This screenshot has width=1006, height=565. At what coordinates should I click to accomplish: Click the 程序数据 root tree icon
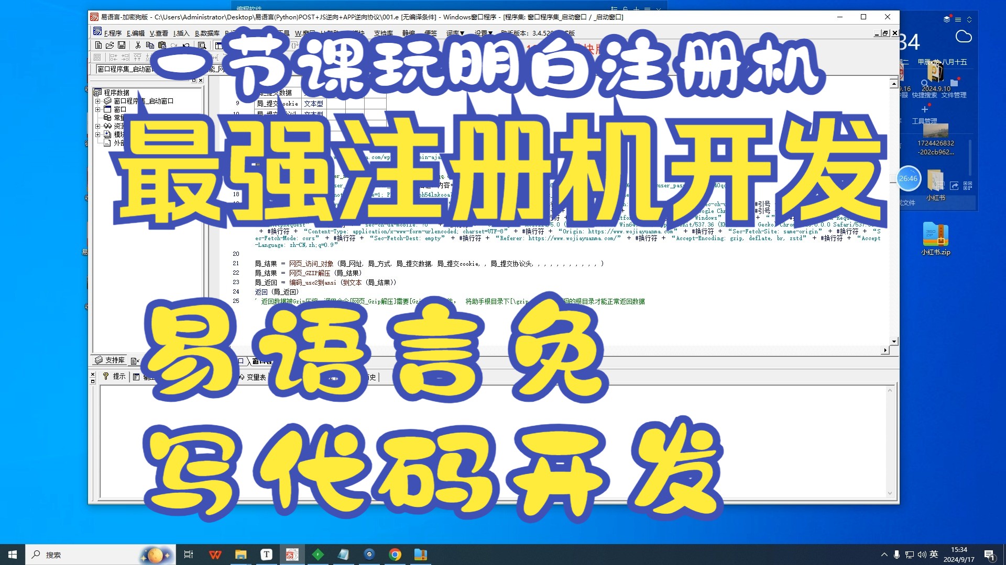(98, 93)
